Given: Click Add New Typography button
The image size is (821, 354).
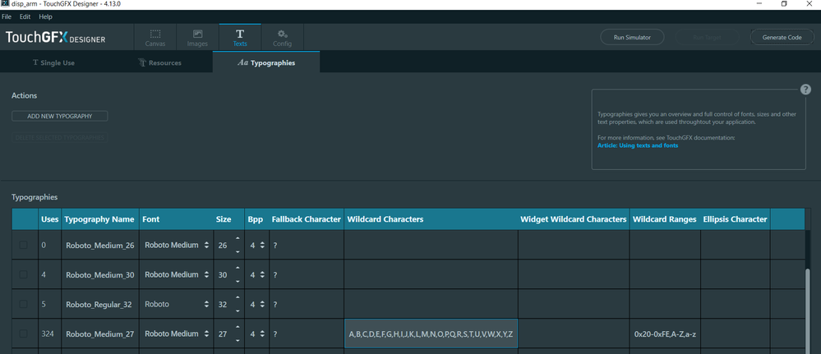Looking at the screenshot, I should [x=60, y=117].
